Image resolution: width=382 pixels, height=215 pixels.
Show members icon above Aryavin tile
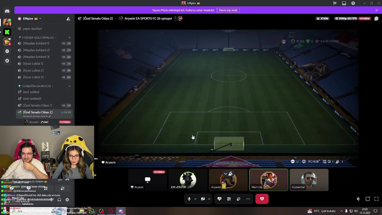pos(230,174)
